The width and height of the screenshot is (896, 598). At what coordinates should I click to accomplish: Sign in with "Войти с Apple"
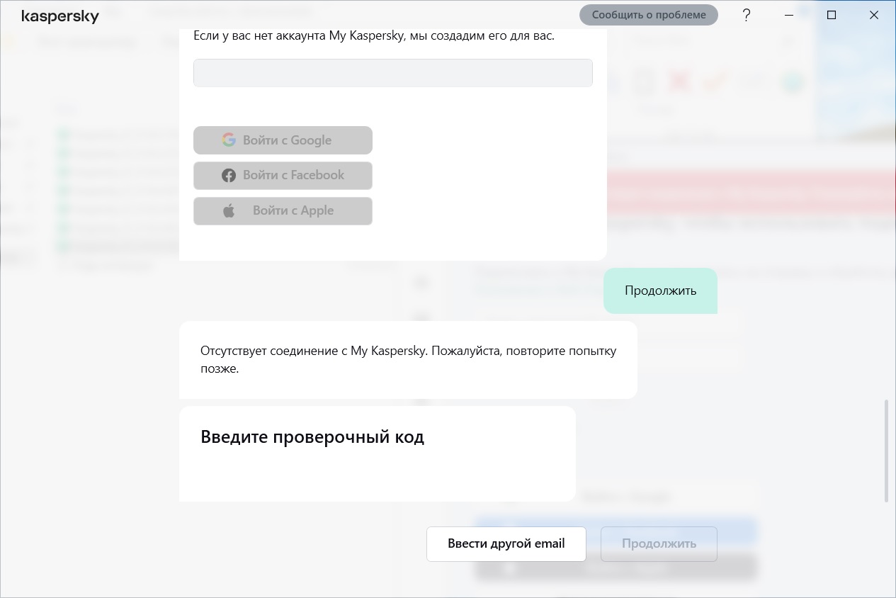(283, 211)
